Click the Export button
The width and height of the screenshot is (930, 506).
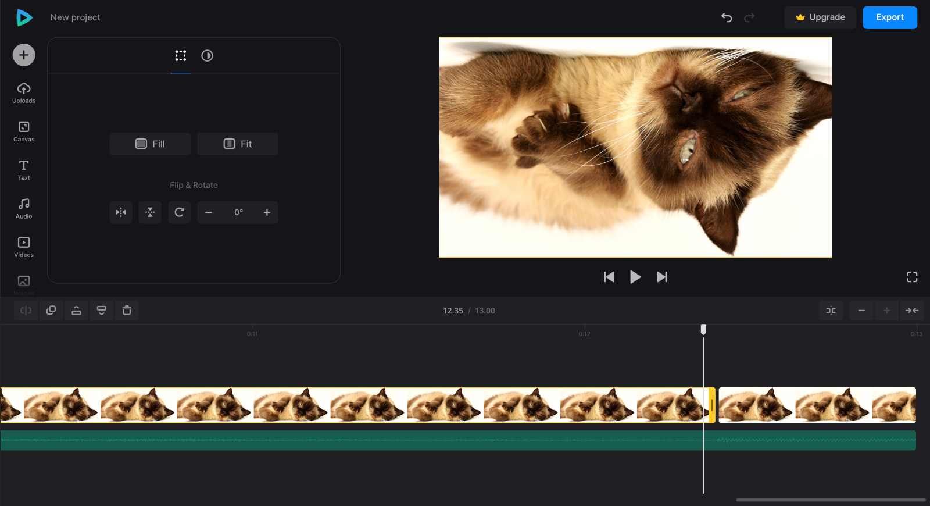click(x=889, y=17)
